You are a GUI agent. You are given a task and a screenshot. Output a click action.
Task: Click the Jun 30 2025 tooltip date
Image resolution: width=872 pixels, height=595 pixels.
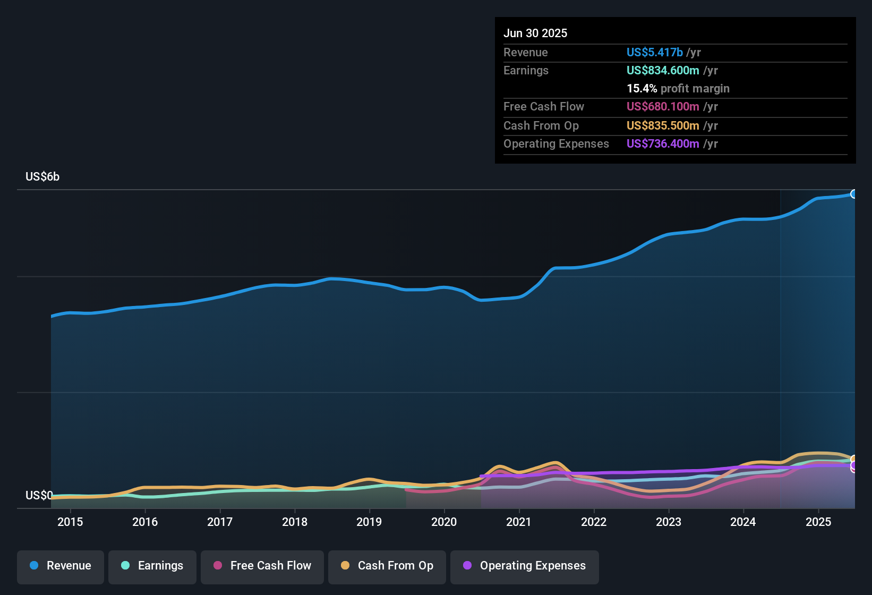(x=535, y=33)
